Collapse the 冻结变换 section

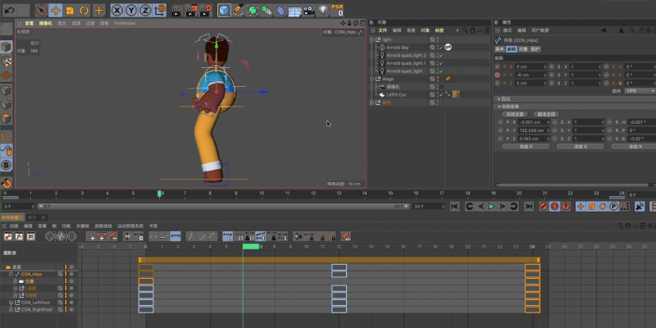tap(500, 107)
